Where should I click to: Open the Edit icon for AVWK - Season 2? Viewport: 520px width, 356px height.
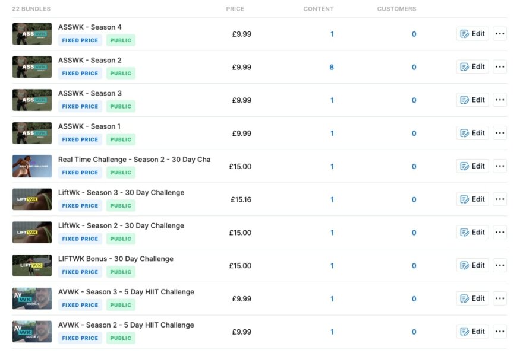click(x=465, y=332)
